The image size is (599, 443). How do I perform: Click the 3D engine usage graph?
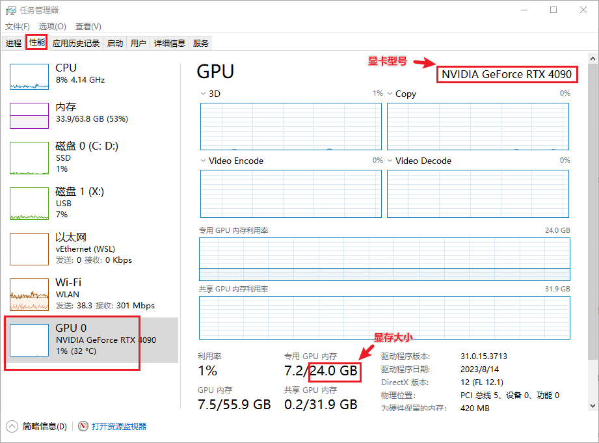pos(291,126)
